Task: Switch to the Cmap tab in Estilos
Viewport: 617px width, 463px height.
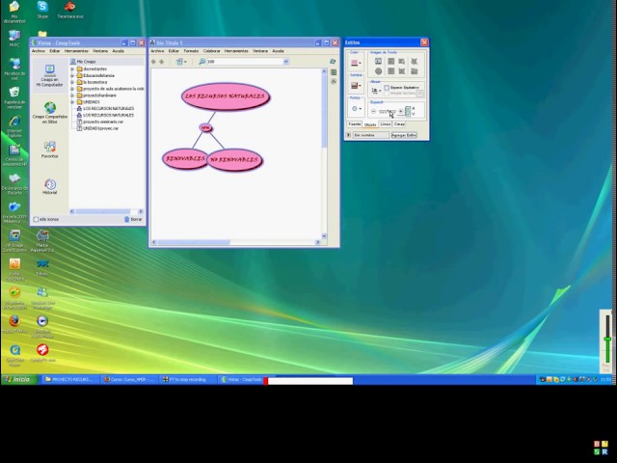Action: click(399, 124)
